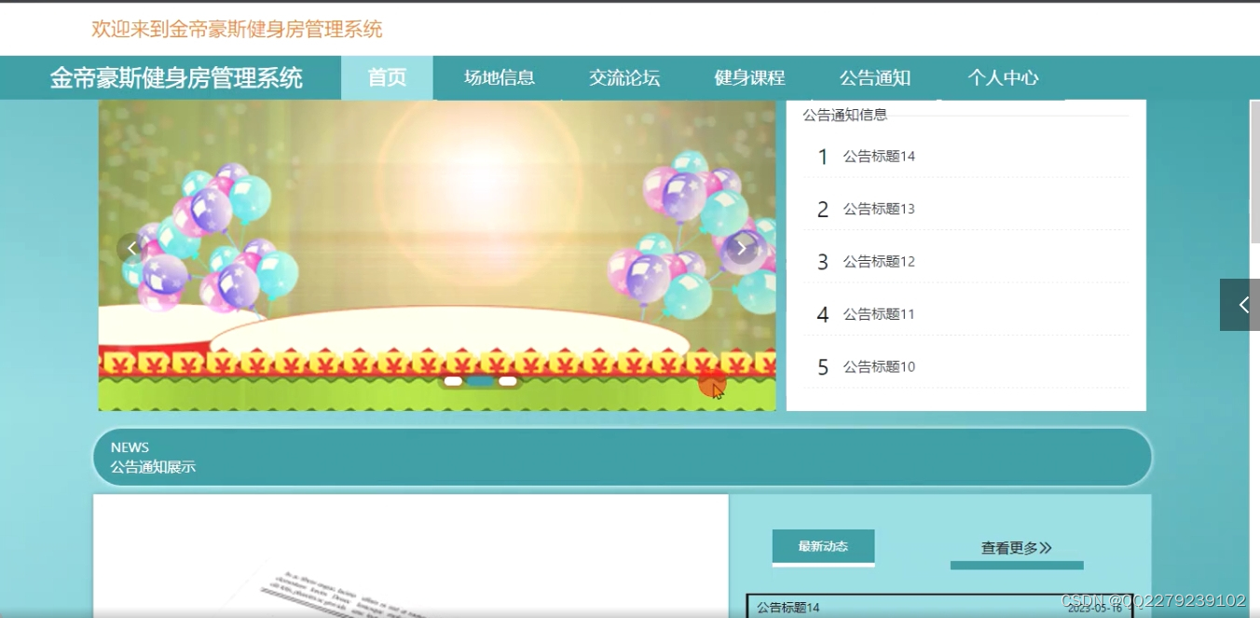Open 公告通知 from the navigation bar
Viewport: 1260px width, 618px height.
(x=874, y=77)
